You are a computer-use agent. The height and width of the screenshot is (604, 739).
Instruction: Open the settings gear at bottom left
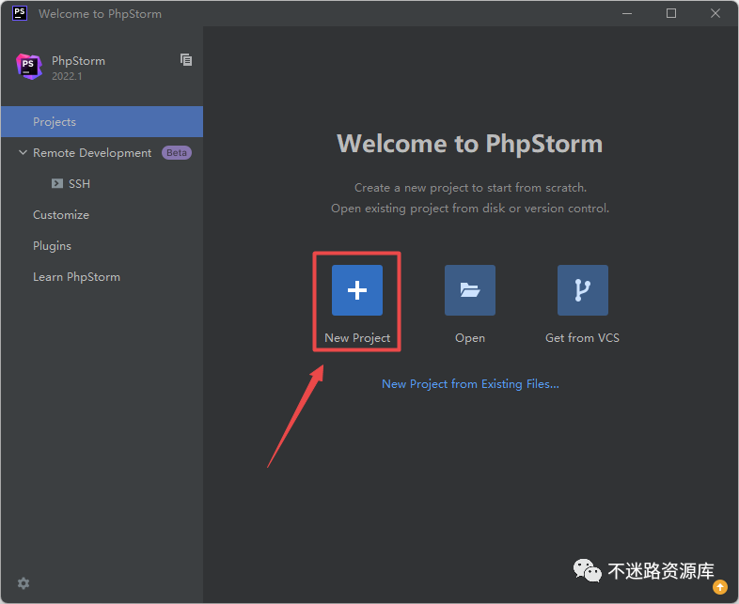24,583
